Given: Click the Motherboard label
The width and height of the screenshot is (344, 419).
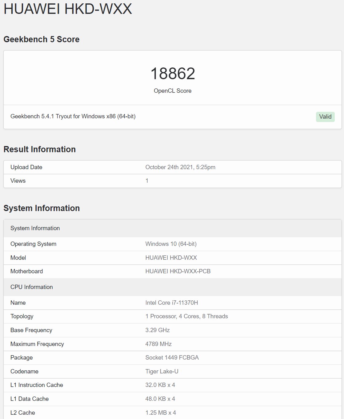Looking at the screenshot, I should click(26, 271).
